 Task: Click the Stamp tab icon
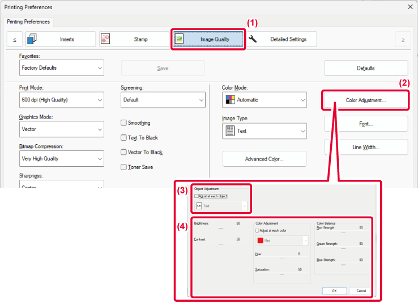point(106,39)
